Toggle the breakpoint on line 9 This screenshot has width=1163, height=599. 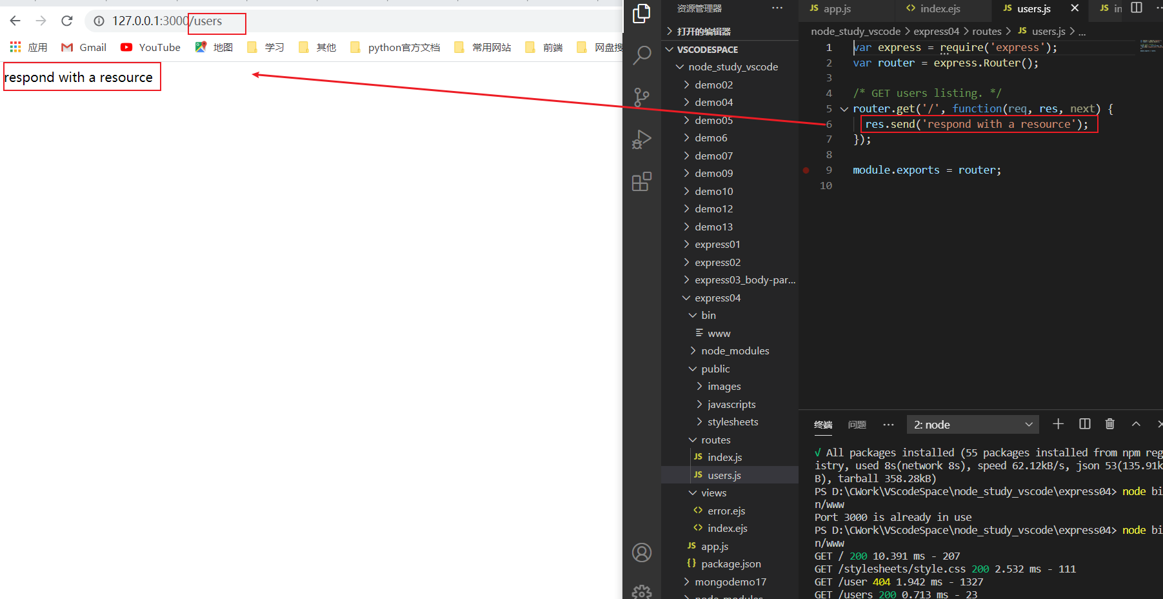(x=806, y=170)
